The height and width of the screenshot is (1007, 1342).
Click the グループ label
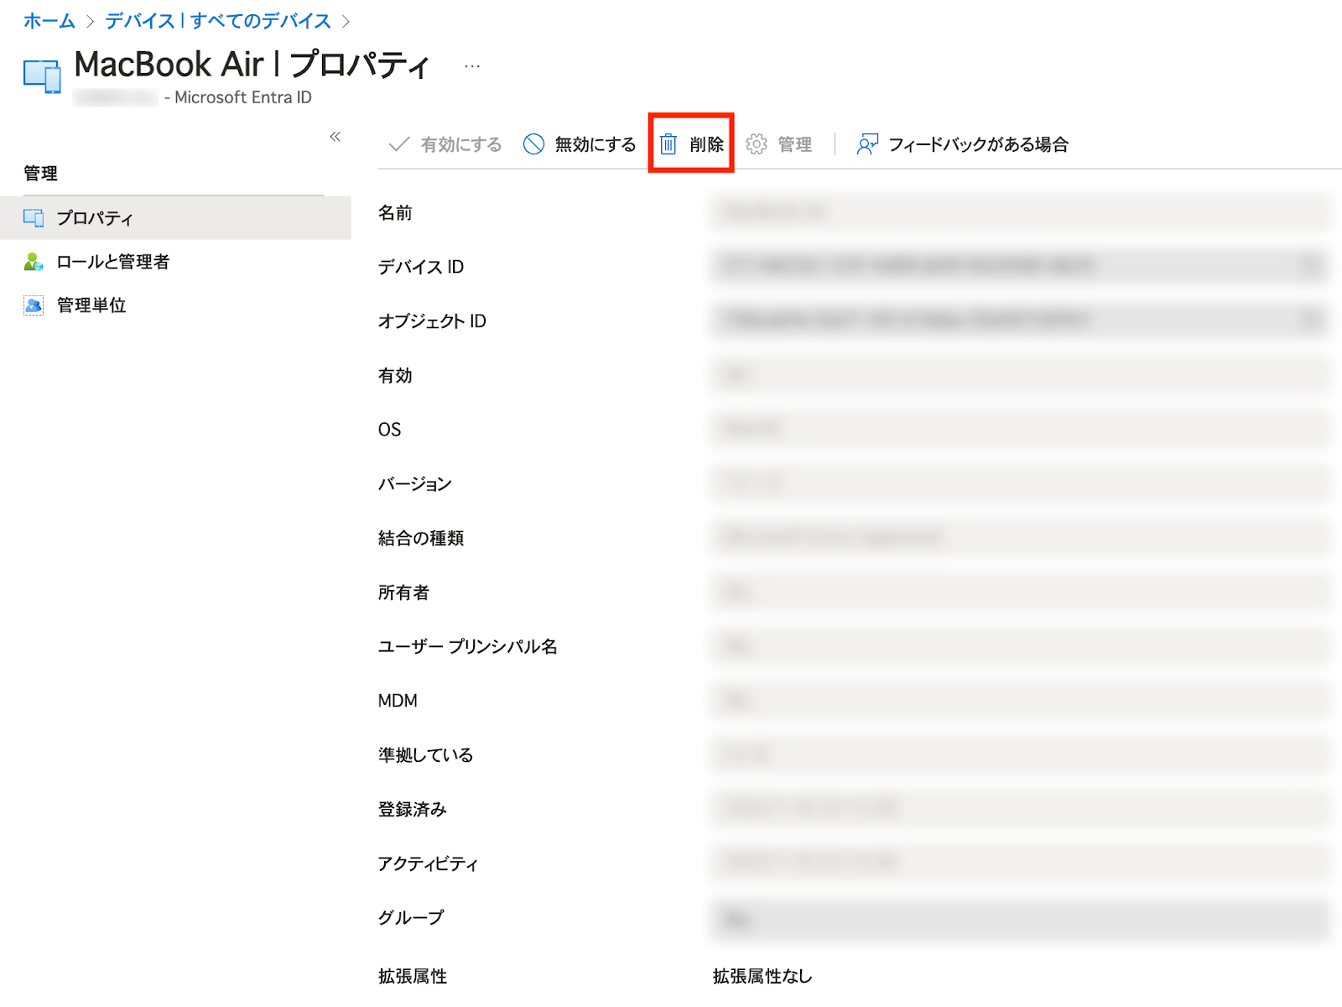tap(411, 918)
